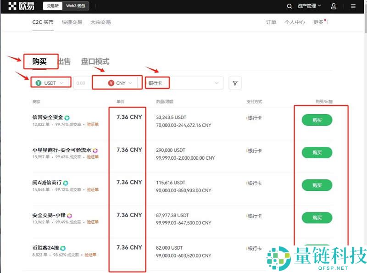The height and width of the screenshot is (273, 367).
Task: Open the 资产管理 dropdown in the top bar
Action: [309, 6]
